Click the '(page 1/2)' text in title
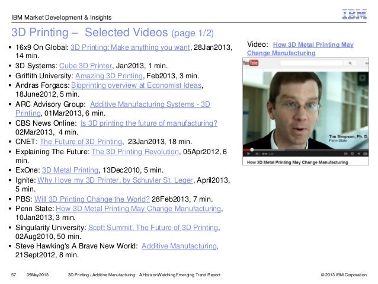Image resolution: width=378 pixels, height=284 pixels. [x=193, y=33]
